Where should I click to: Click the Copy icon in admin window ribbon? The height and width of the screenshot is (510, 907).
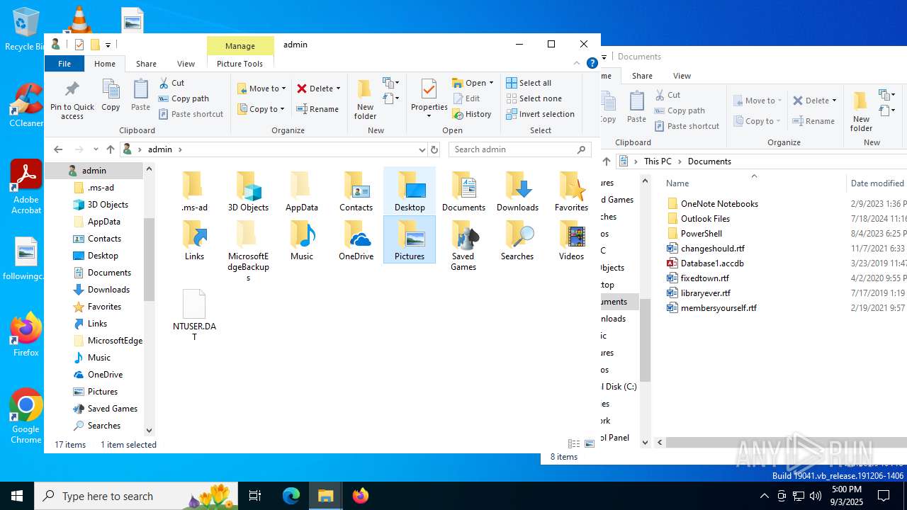pos(111,95)
